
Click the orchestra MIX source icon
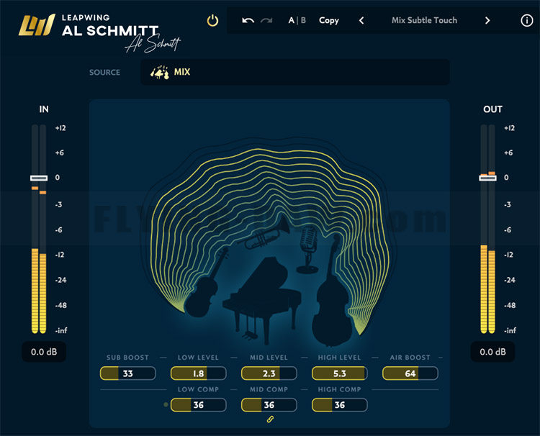point(160,72)
